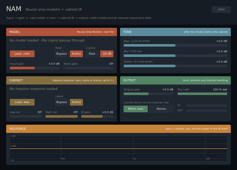Adjust the Treble 3.5 kHz shelf slider
The height and width of the screenshot is (170, 237).
click(x=175, y=66)
